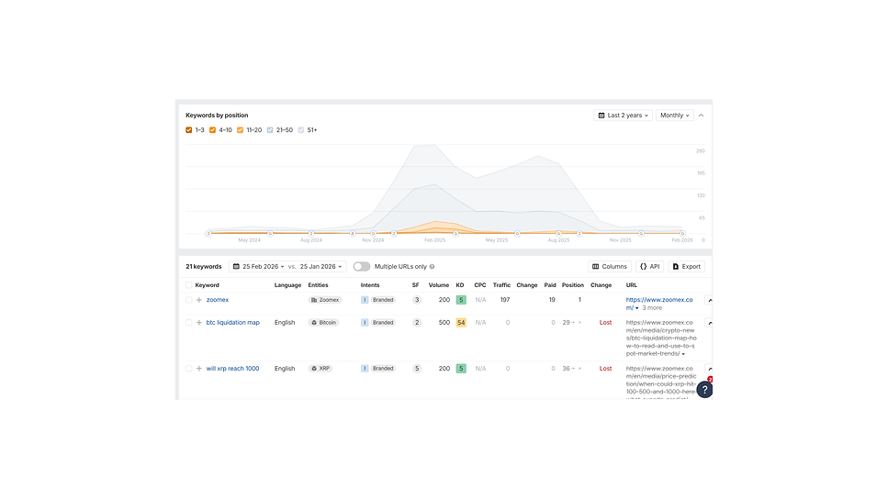Viewport: 888px width, 499px height.
Task: Select the zoomex row checkbox
Action: [x=189, y=300]
